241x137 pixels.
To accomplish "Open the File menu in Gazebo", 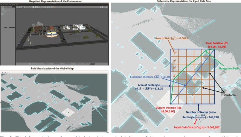I will click(x=2, y=5).
